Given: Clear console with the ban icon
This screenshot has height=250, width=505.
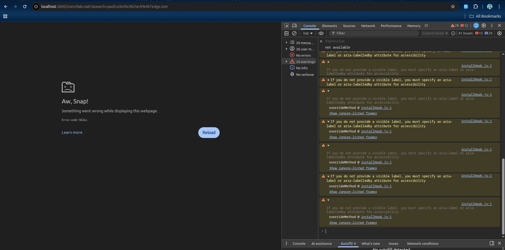Looking at the screenshot, I should [294, 33].
